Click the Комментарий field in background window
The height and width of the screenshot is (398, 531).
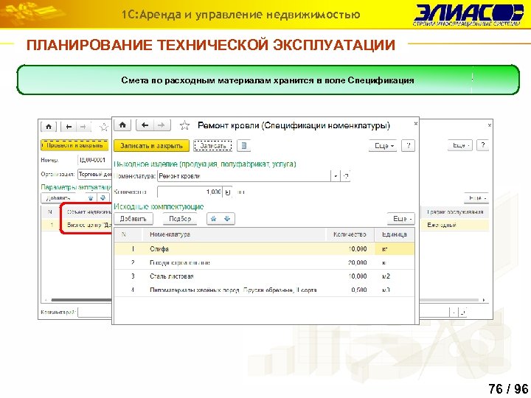[95, 312]
